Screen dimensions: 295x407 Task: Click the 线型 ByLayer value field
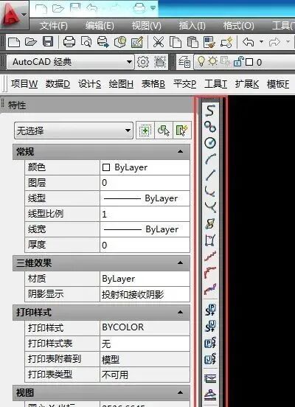pyautogui.click(x=145, y=198)
